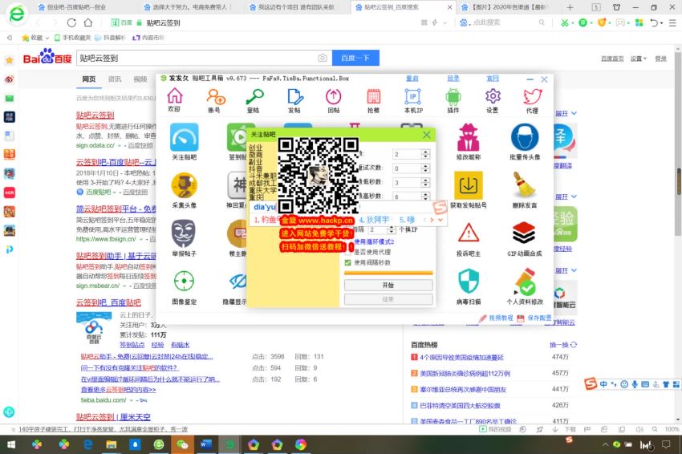Launch the GIF动画合成 layers tool
The image size is (682, 454).
(x=525, y=238)
